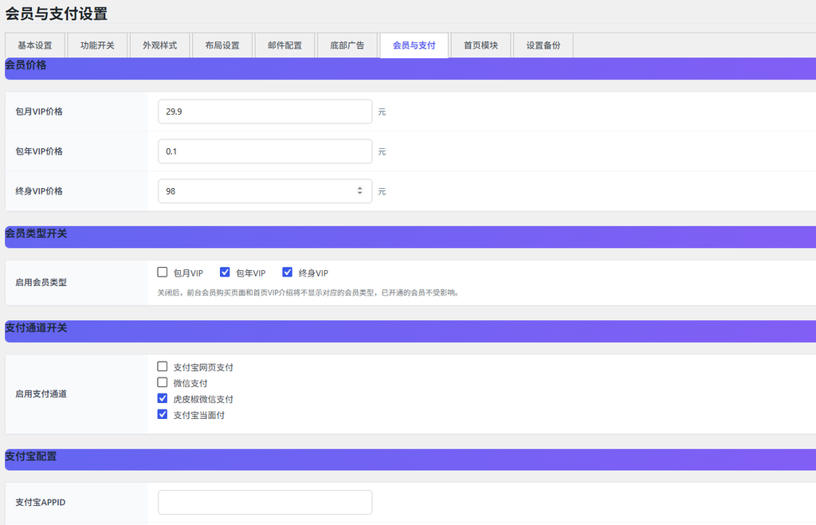
Task: Click the 终身VIP价格 spinner arrows
Action: pos(359,191)
